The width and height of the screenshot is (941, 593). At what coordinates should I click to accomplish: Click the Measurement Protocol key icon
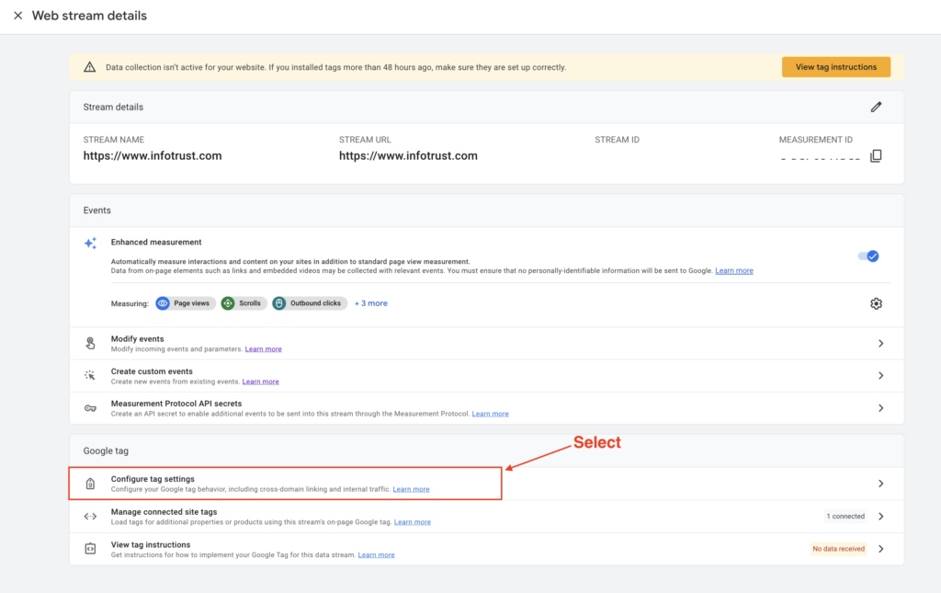point(90,408)
